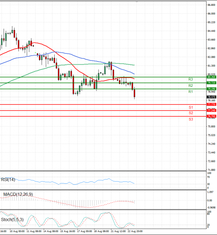217x235 pixels.
Task: Click the 15 Aug 16:00 time label
Action: click(x=68, y=231)
